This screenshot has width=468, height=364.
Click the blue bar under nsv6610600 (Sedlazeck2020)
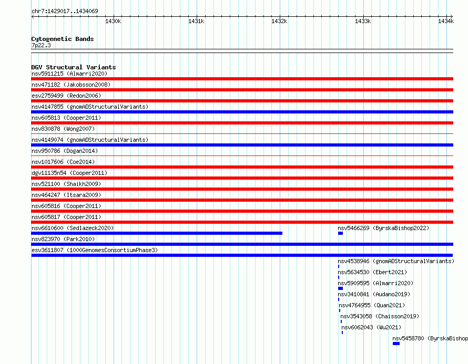[x=157, y=233]
